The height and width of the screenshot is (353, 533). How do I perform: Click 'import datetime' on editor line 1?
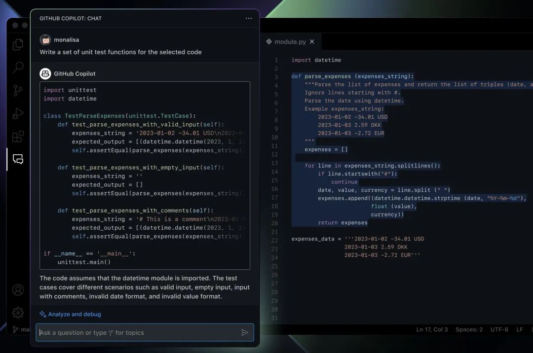click(x=316, y=60)
